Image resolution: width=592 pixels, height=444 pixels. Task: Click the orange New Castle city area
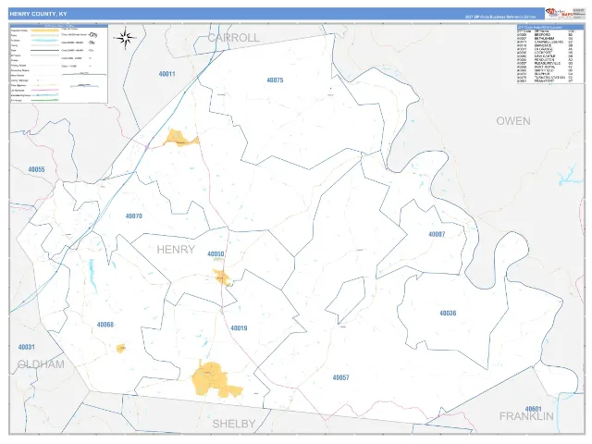coord(222,277)
